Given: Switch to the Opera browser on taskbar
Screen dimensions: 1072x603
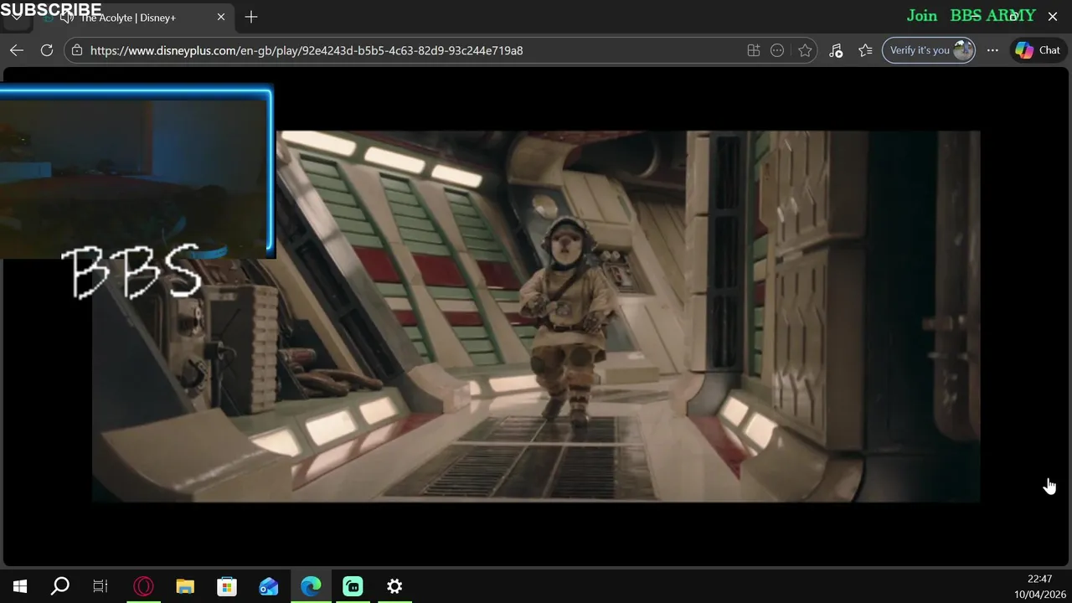Looking at the screenshot, I should 143,586.
